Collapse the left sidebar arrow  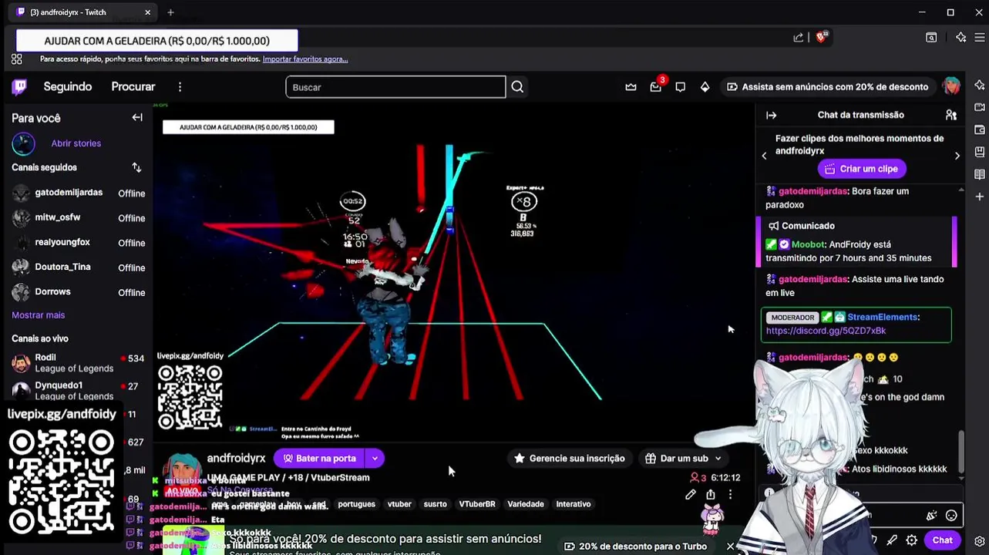point(137,117)
